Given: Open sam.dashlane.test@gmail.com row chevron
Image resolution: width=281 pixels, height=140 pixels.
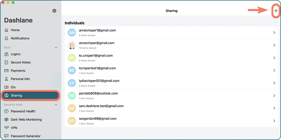Looking at the screenshot, I should click(274, 108).
